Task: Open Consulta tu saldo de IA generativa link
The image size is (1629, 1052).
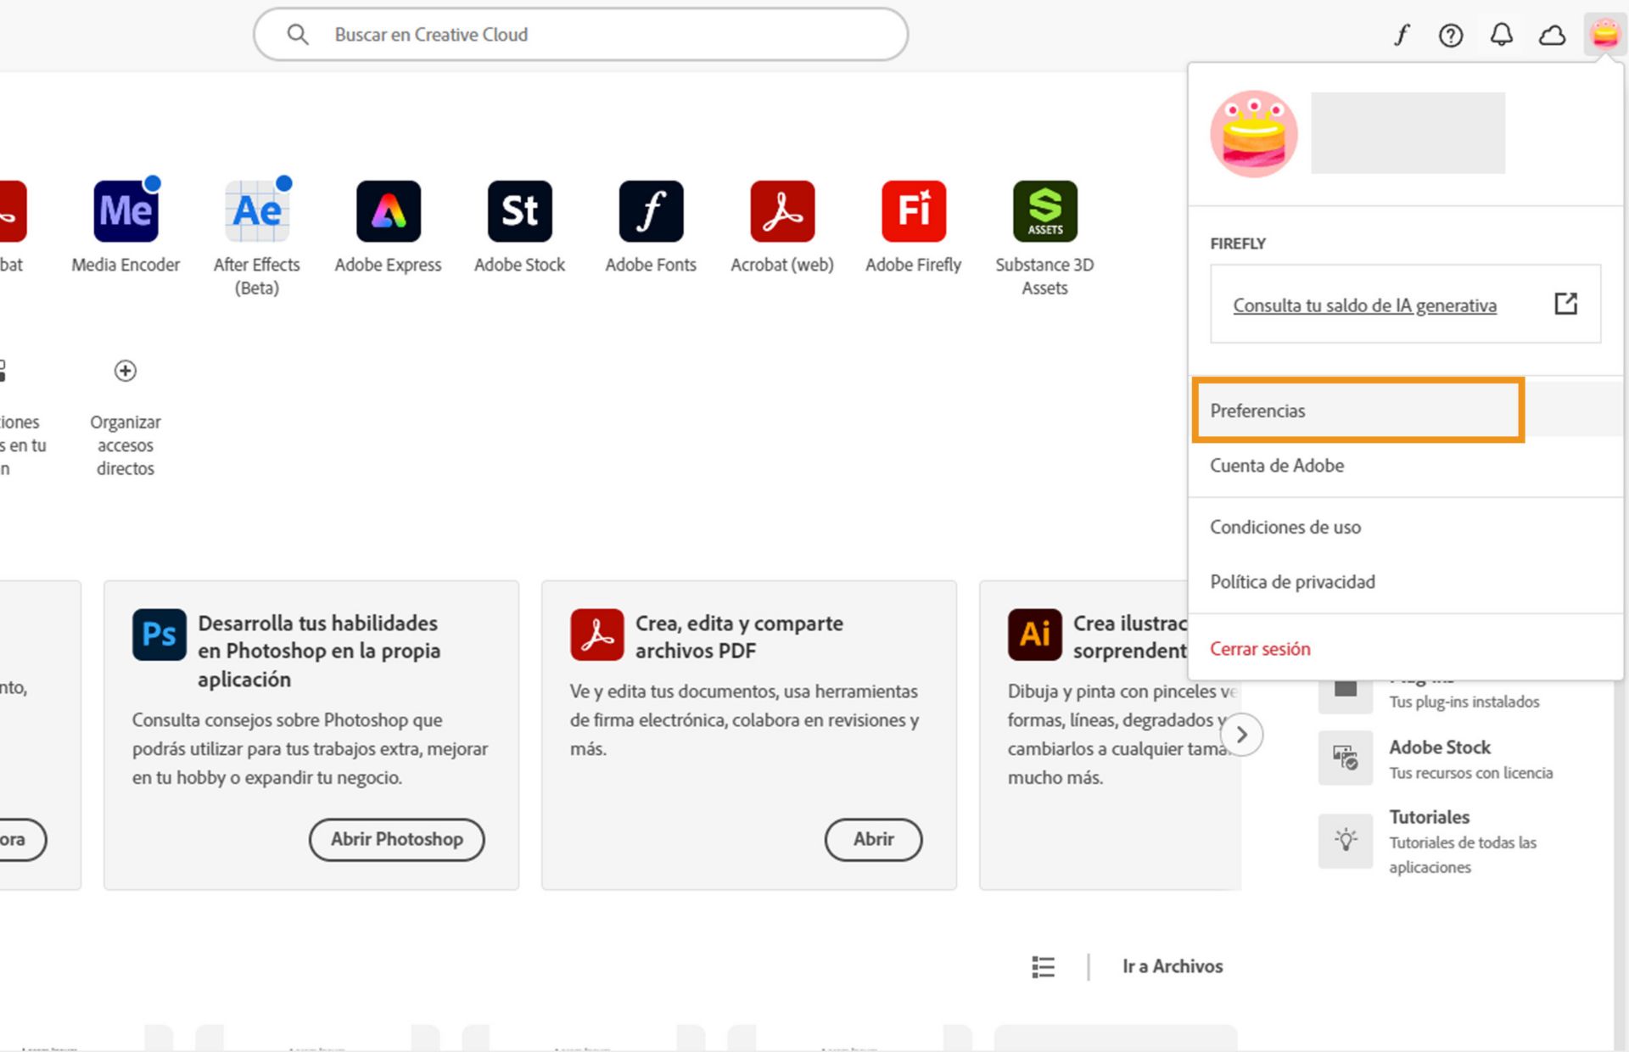Action: coord(1364,305)
